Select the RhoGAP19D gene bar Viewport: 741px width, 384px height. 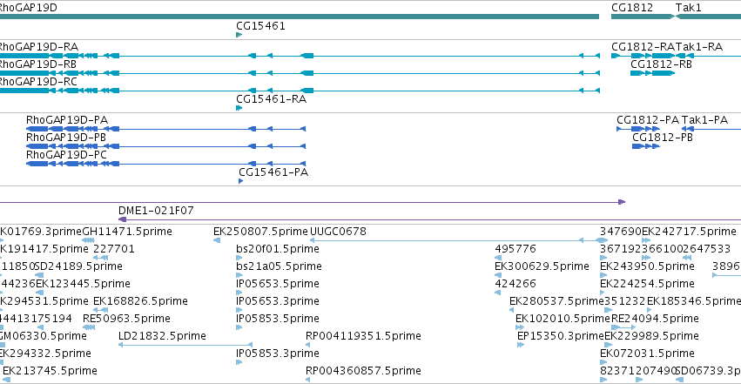[300, 17]
